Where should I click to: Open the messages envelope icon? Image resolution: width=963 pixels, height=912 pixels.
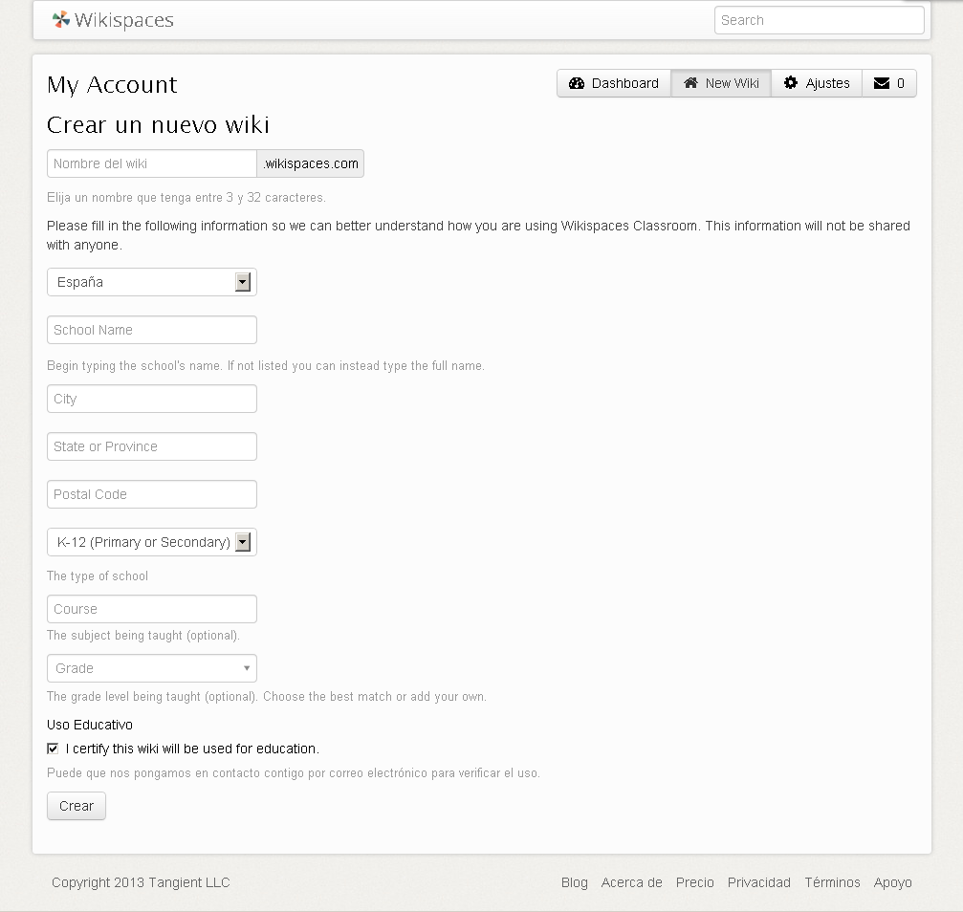(x=882, y=83)
